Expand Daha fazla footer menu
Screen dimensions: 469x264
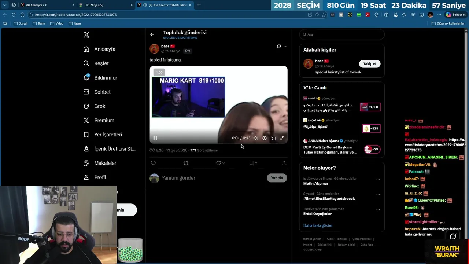click(x=368, y=245)
